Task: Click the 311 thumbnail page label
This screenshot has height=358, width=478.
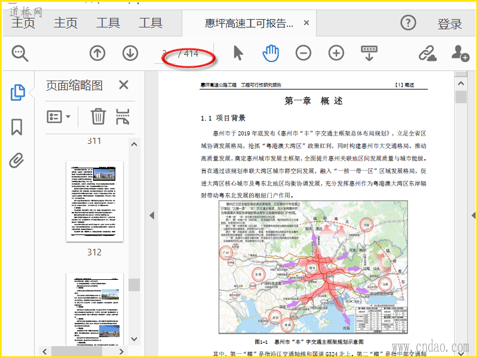Action: point(94,141)
